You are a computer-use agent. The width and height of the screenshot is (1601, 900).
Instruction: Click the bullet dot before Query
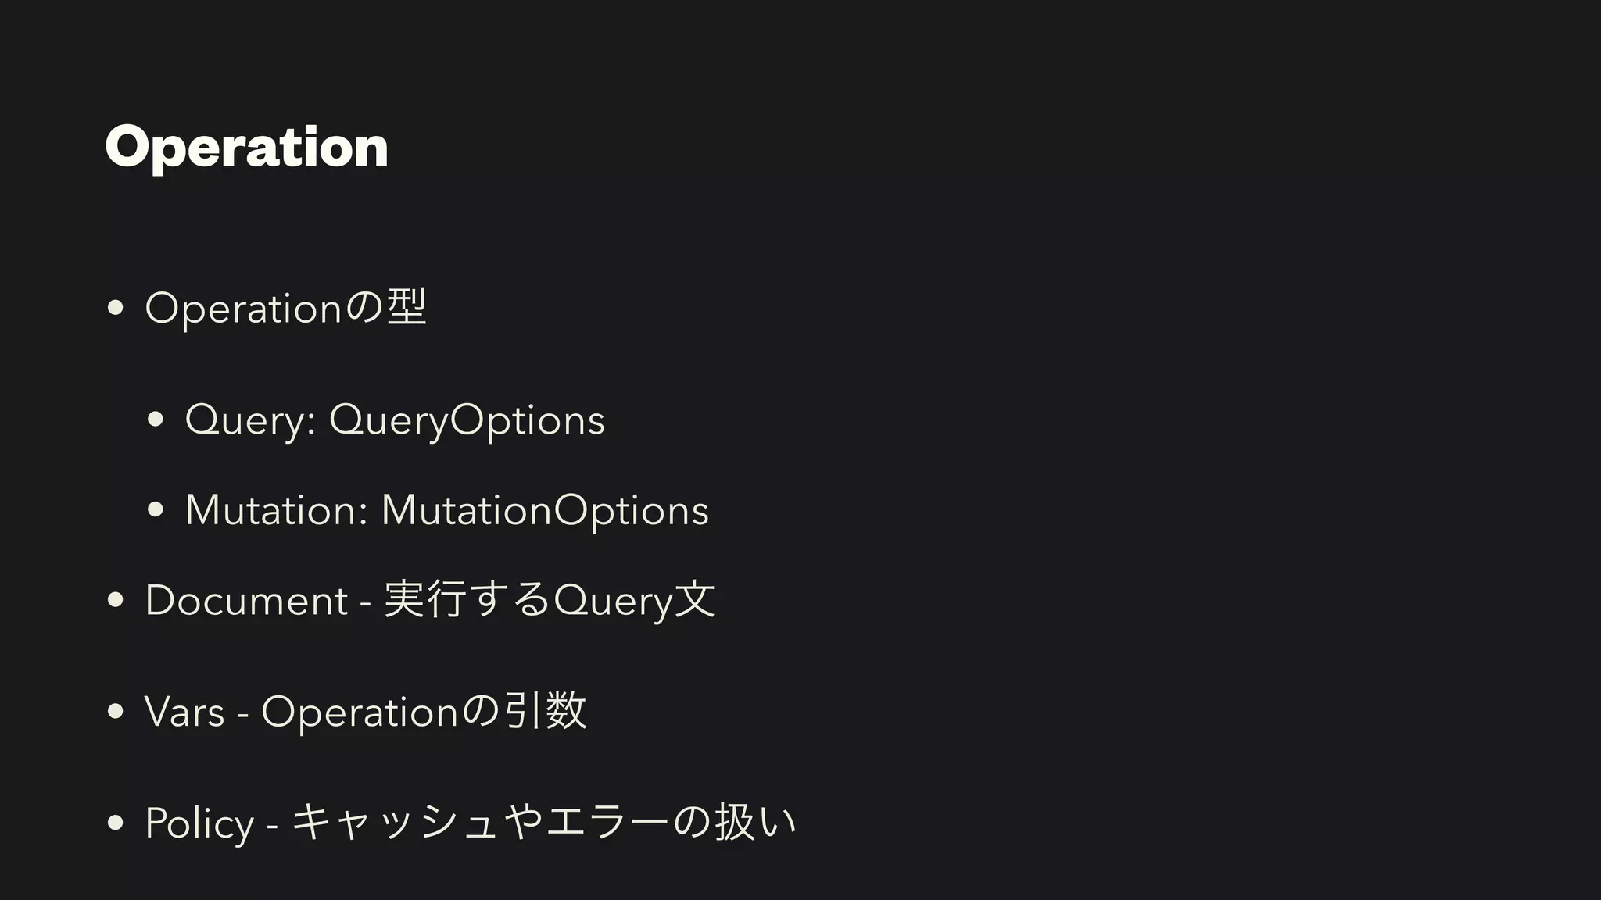155,420
